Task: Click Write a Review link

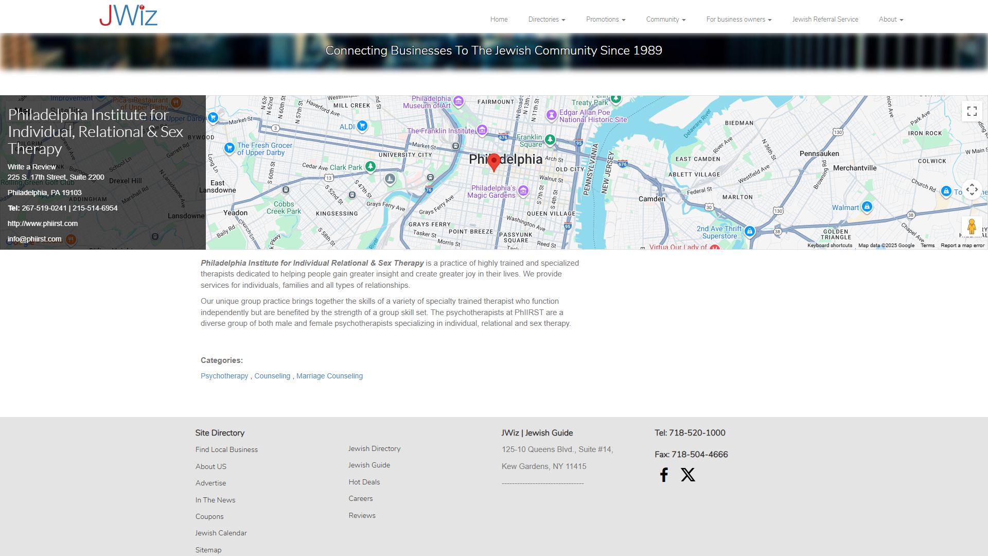Action: tap(32, 167)
